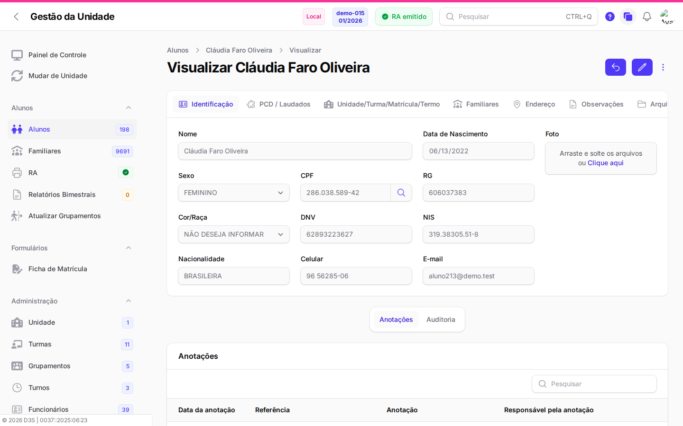
Task: Open the user avatar menu
Action: [667, 17]
